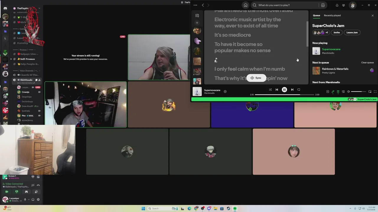Toggle lyrics microphone icon in Spotify

[333, 92]
